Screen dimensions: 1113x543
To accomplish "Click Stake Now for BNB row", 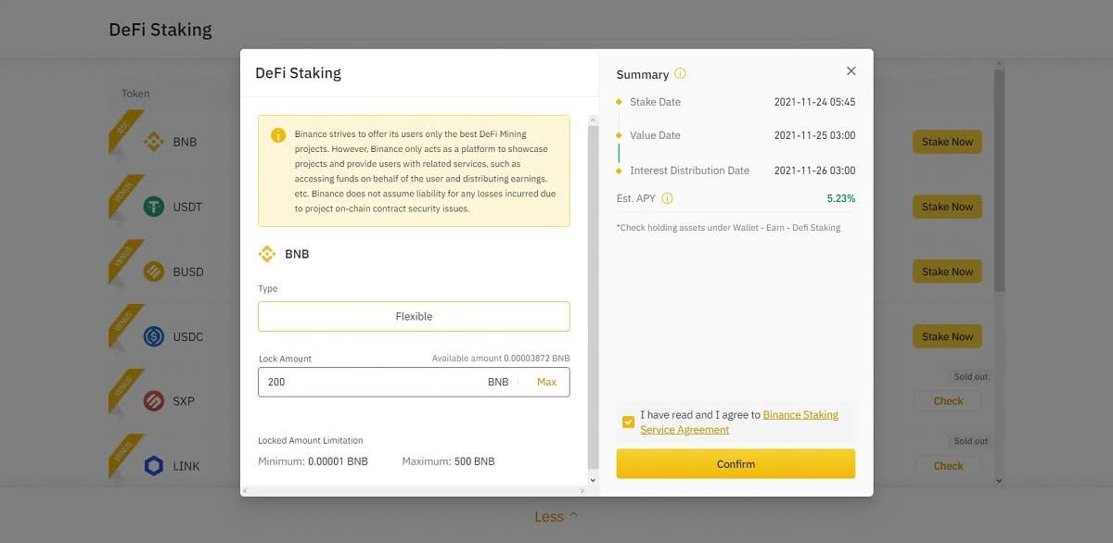I will pyautogui.click(x=947, y=142).
